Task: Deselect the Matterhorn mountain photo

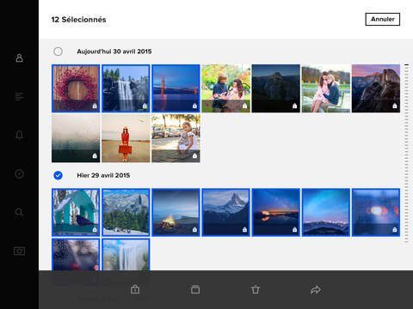Action: coord(225,212)
